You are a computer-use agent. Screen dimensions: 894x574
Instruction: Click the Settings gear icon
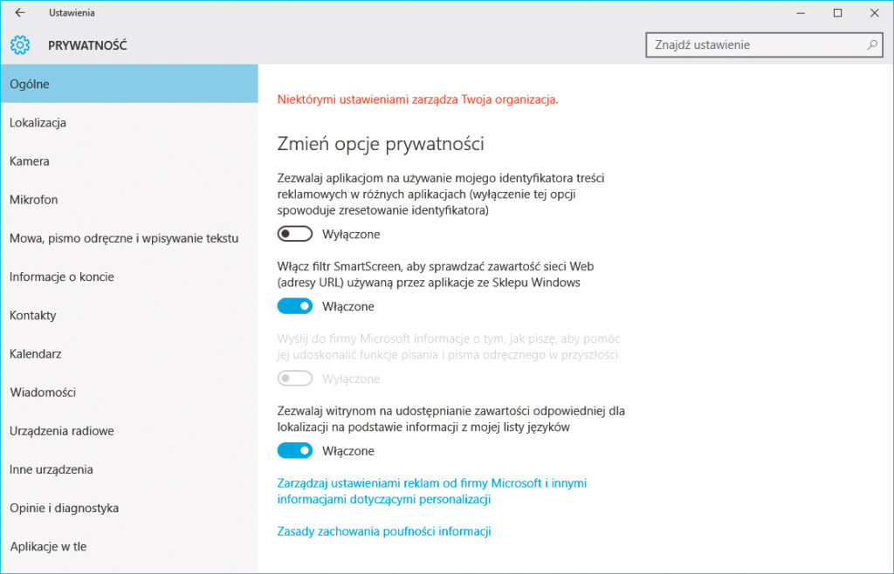(19, 44)
